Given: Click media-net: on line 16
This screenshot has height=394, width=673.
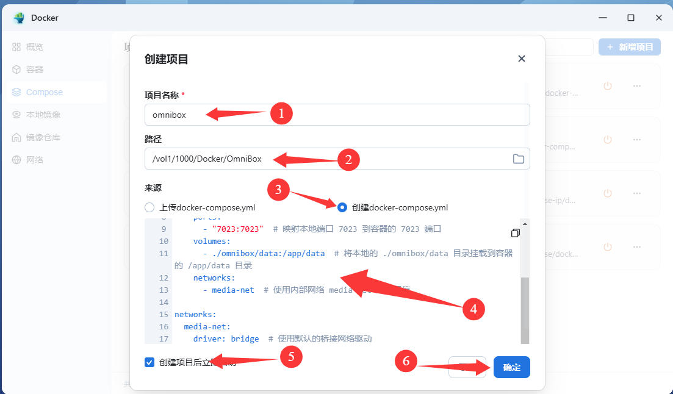Looking at the screenshot, I should tap(207, 327).
